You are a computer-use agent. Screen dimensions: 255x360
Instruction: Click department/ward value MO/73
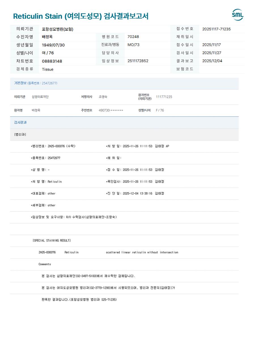pyautogui.click(x=133, y=45)
